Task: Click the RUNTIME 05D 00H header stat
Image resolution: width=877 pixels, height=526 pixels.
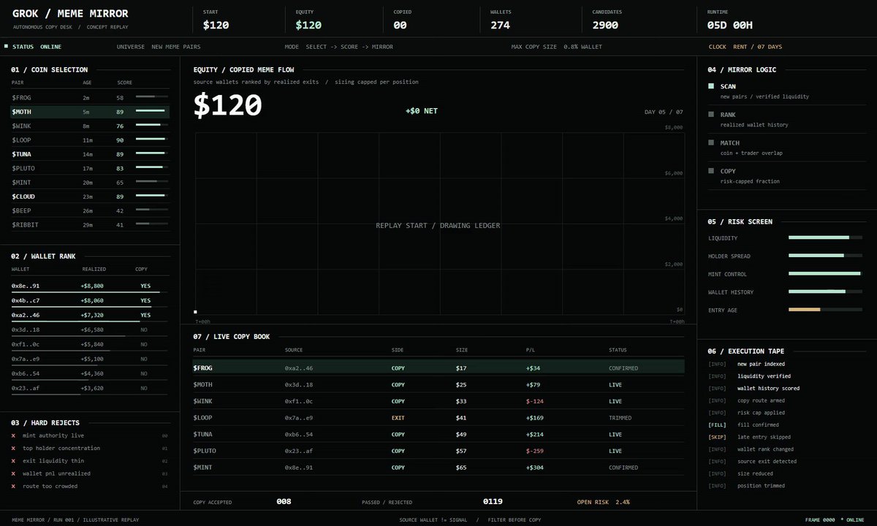Action: 730,20
